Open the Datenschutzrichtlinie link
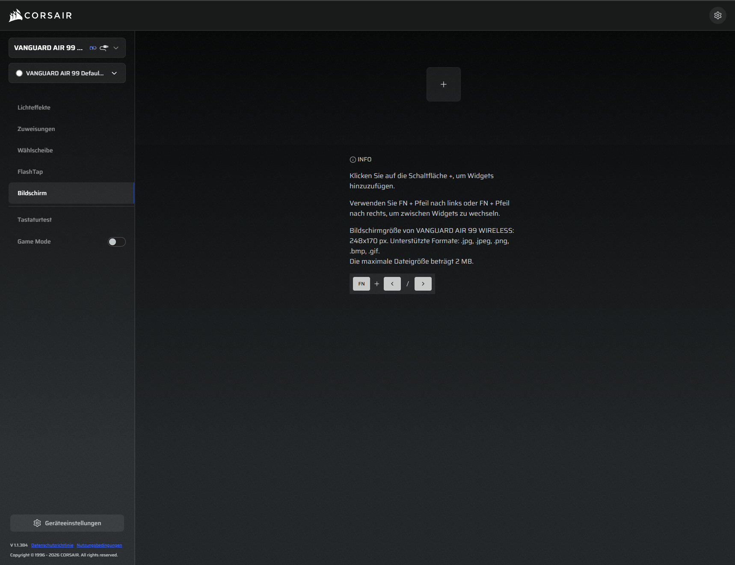The width and height of the screenshot is (735, 565). 52,545
